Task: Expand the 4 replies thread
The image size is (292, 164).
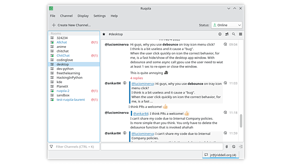Action: pyautogui.click(x=137, y=78)
